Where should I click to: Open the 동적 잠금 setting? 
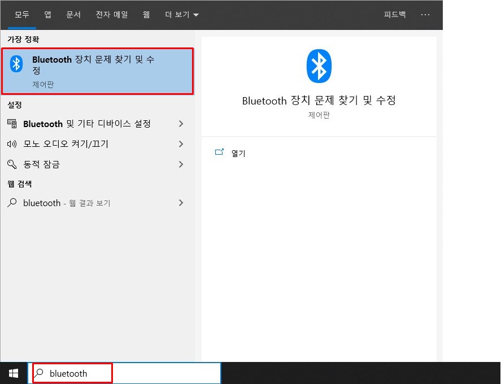coord(96,164)
